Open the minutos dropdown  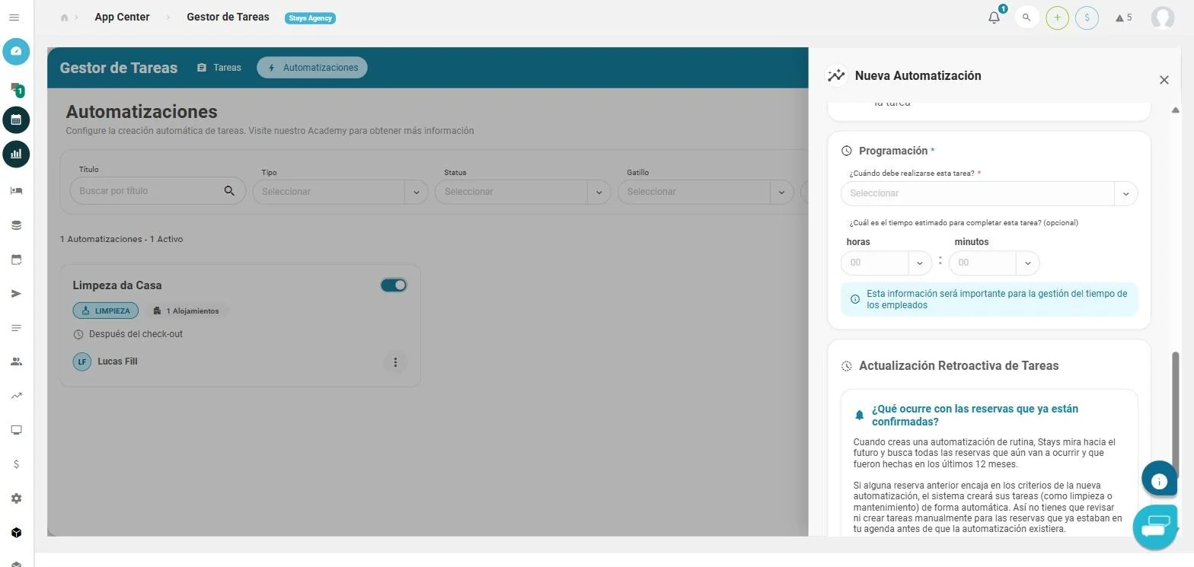(994, 263)
